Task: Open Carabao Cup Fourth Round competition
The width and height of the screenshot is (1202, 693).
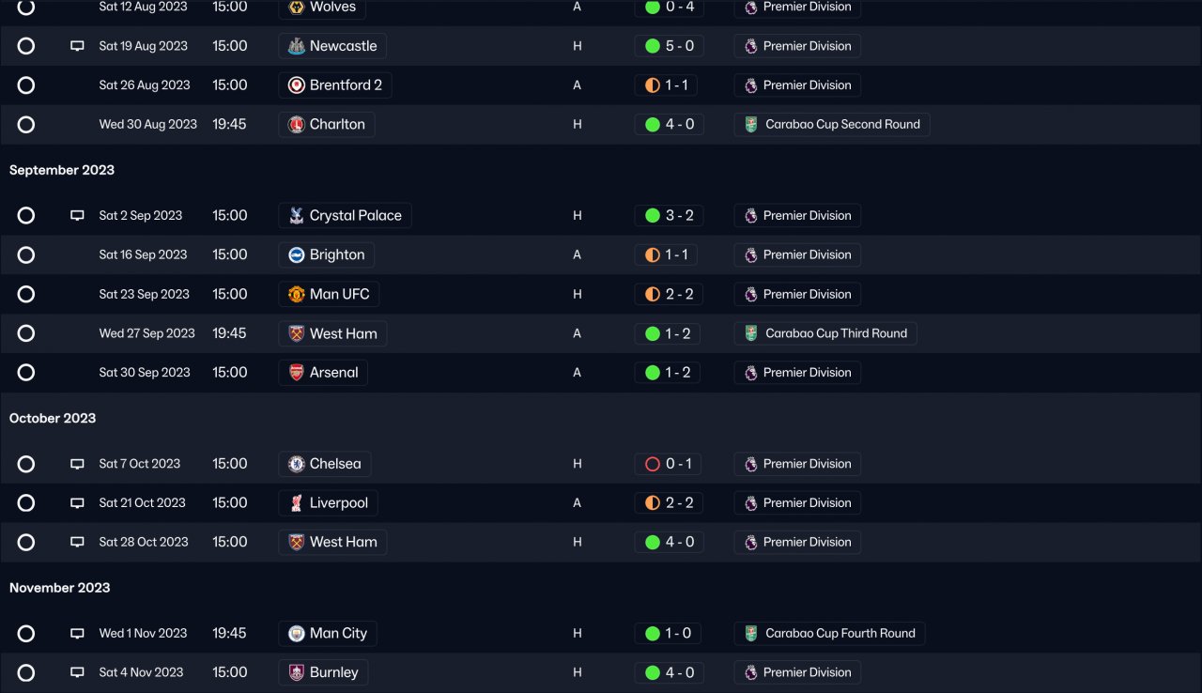Action: [840, 634]
